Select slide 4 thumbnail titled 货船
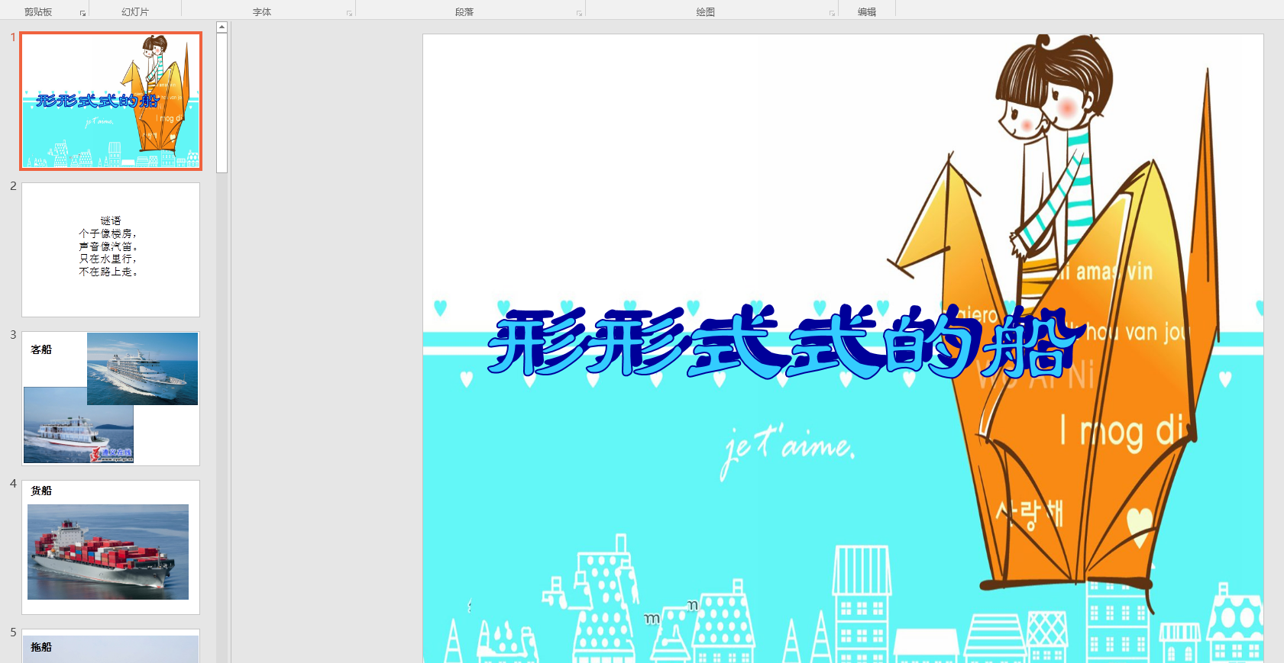The width and height of the screenshot is (1284, 663). [111, 547]
